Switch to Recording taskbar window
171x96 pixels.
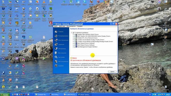pos(56,95)
